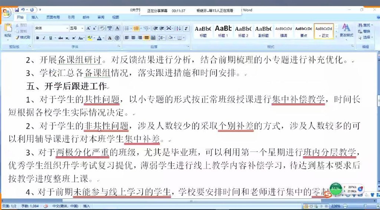
Task: Toggle Italic formatting
Action: point(44,38)
